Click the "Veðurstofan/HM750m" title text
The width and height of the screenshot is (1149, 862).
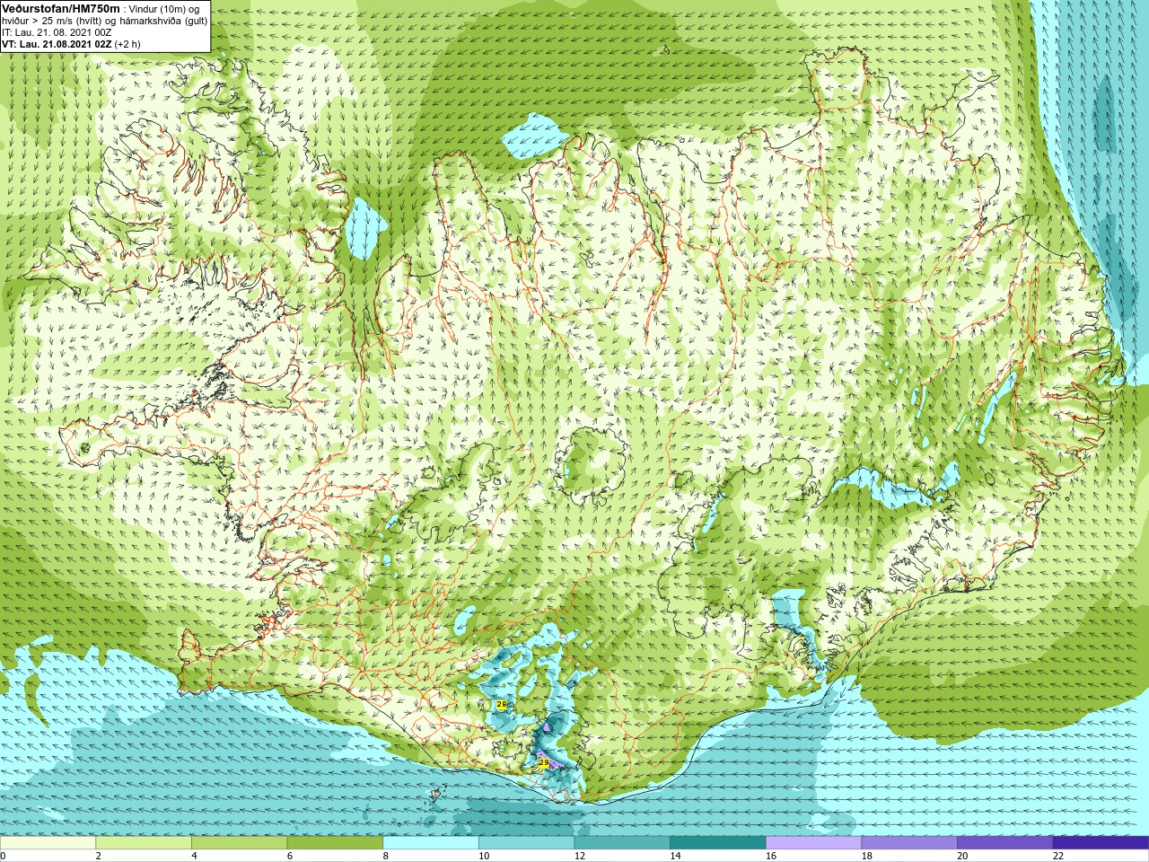tap(61, 8)
